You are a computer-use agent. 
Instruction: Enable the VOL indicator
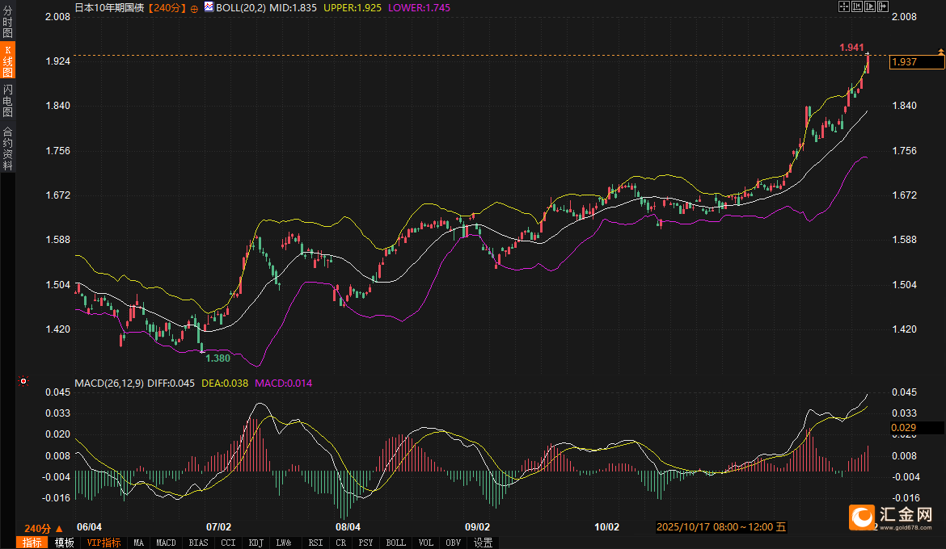click(x=425, y=543)
